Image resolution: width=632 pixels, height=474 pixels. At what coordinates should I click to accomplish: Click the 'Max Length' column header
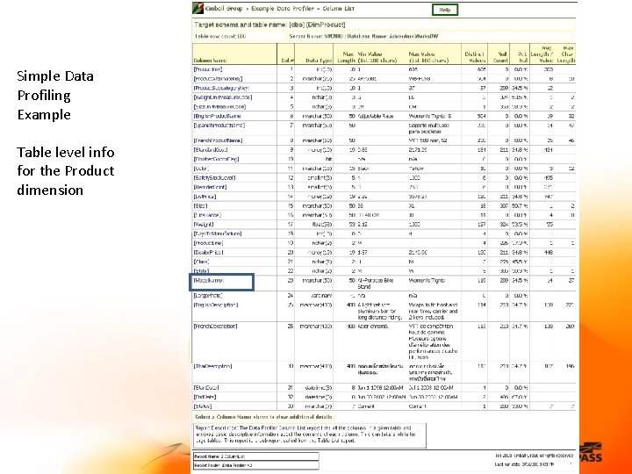point(346,57)
